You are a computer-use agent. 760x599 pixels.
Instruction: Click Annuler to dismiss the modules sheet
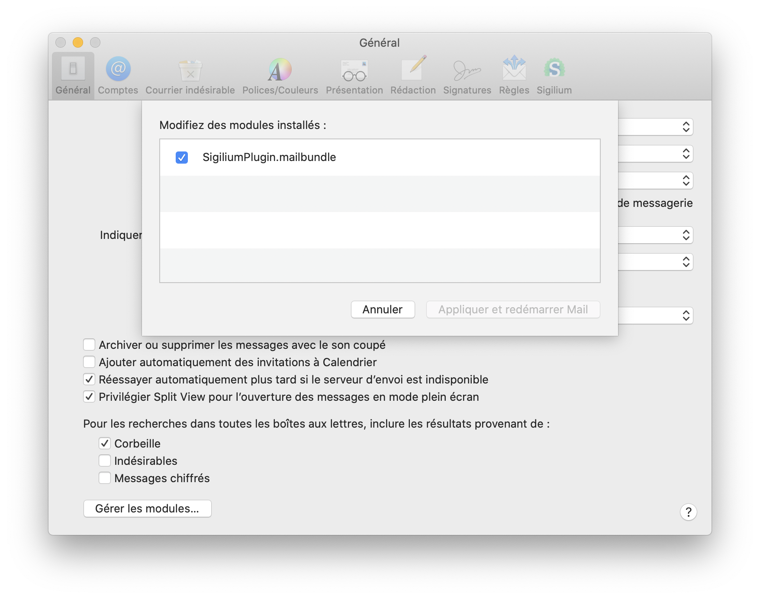point(383,309)
